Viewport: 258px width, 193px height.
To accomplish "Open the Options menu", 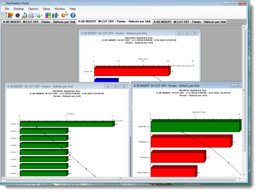I will pyautogui.click(x=33, y=9).
